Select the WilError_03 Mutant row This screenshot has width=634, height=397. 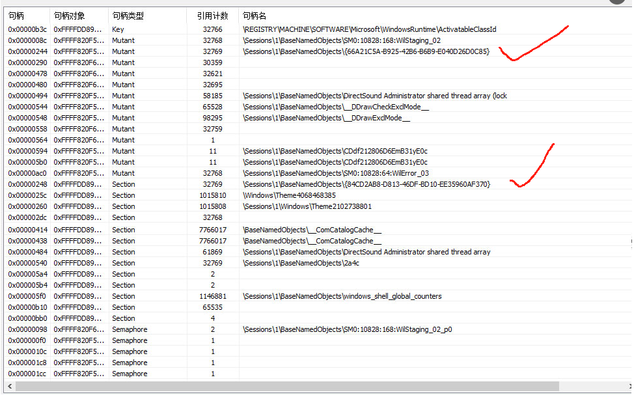point(336,173)
